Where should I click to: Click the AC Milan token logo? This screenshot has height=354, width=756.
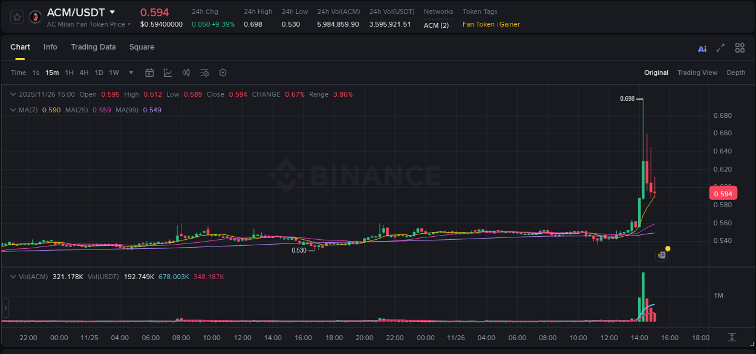click(34, 16)
